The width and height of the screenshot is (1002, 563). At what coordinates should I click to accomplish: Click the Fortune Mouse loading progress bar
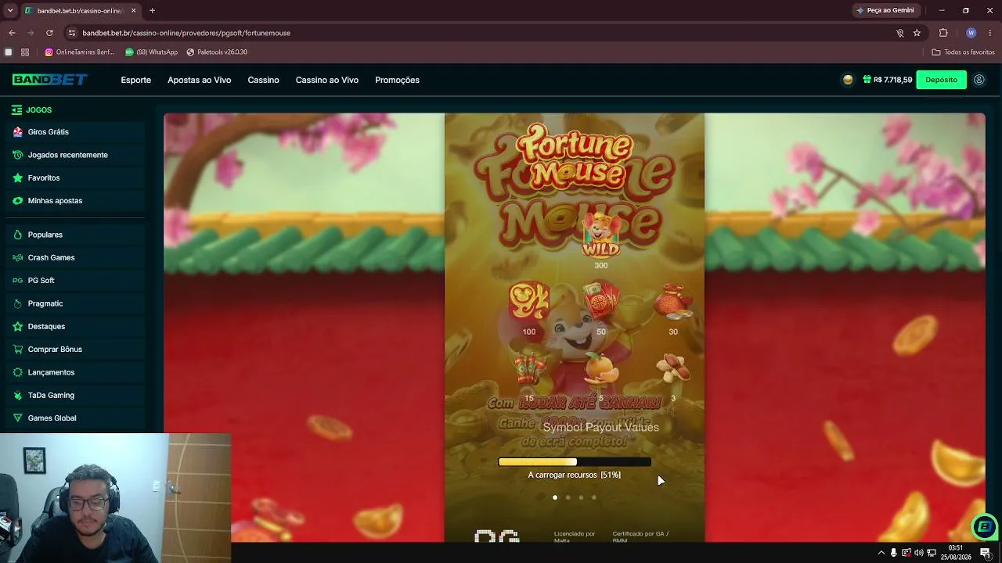pos(575,462)
